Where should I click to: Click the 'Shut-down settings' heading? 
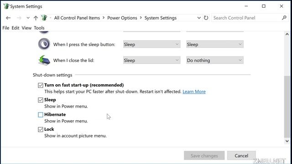[52, 75]
